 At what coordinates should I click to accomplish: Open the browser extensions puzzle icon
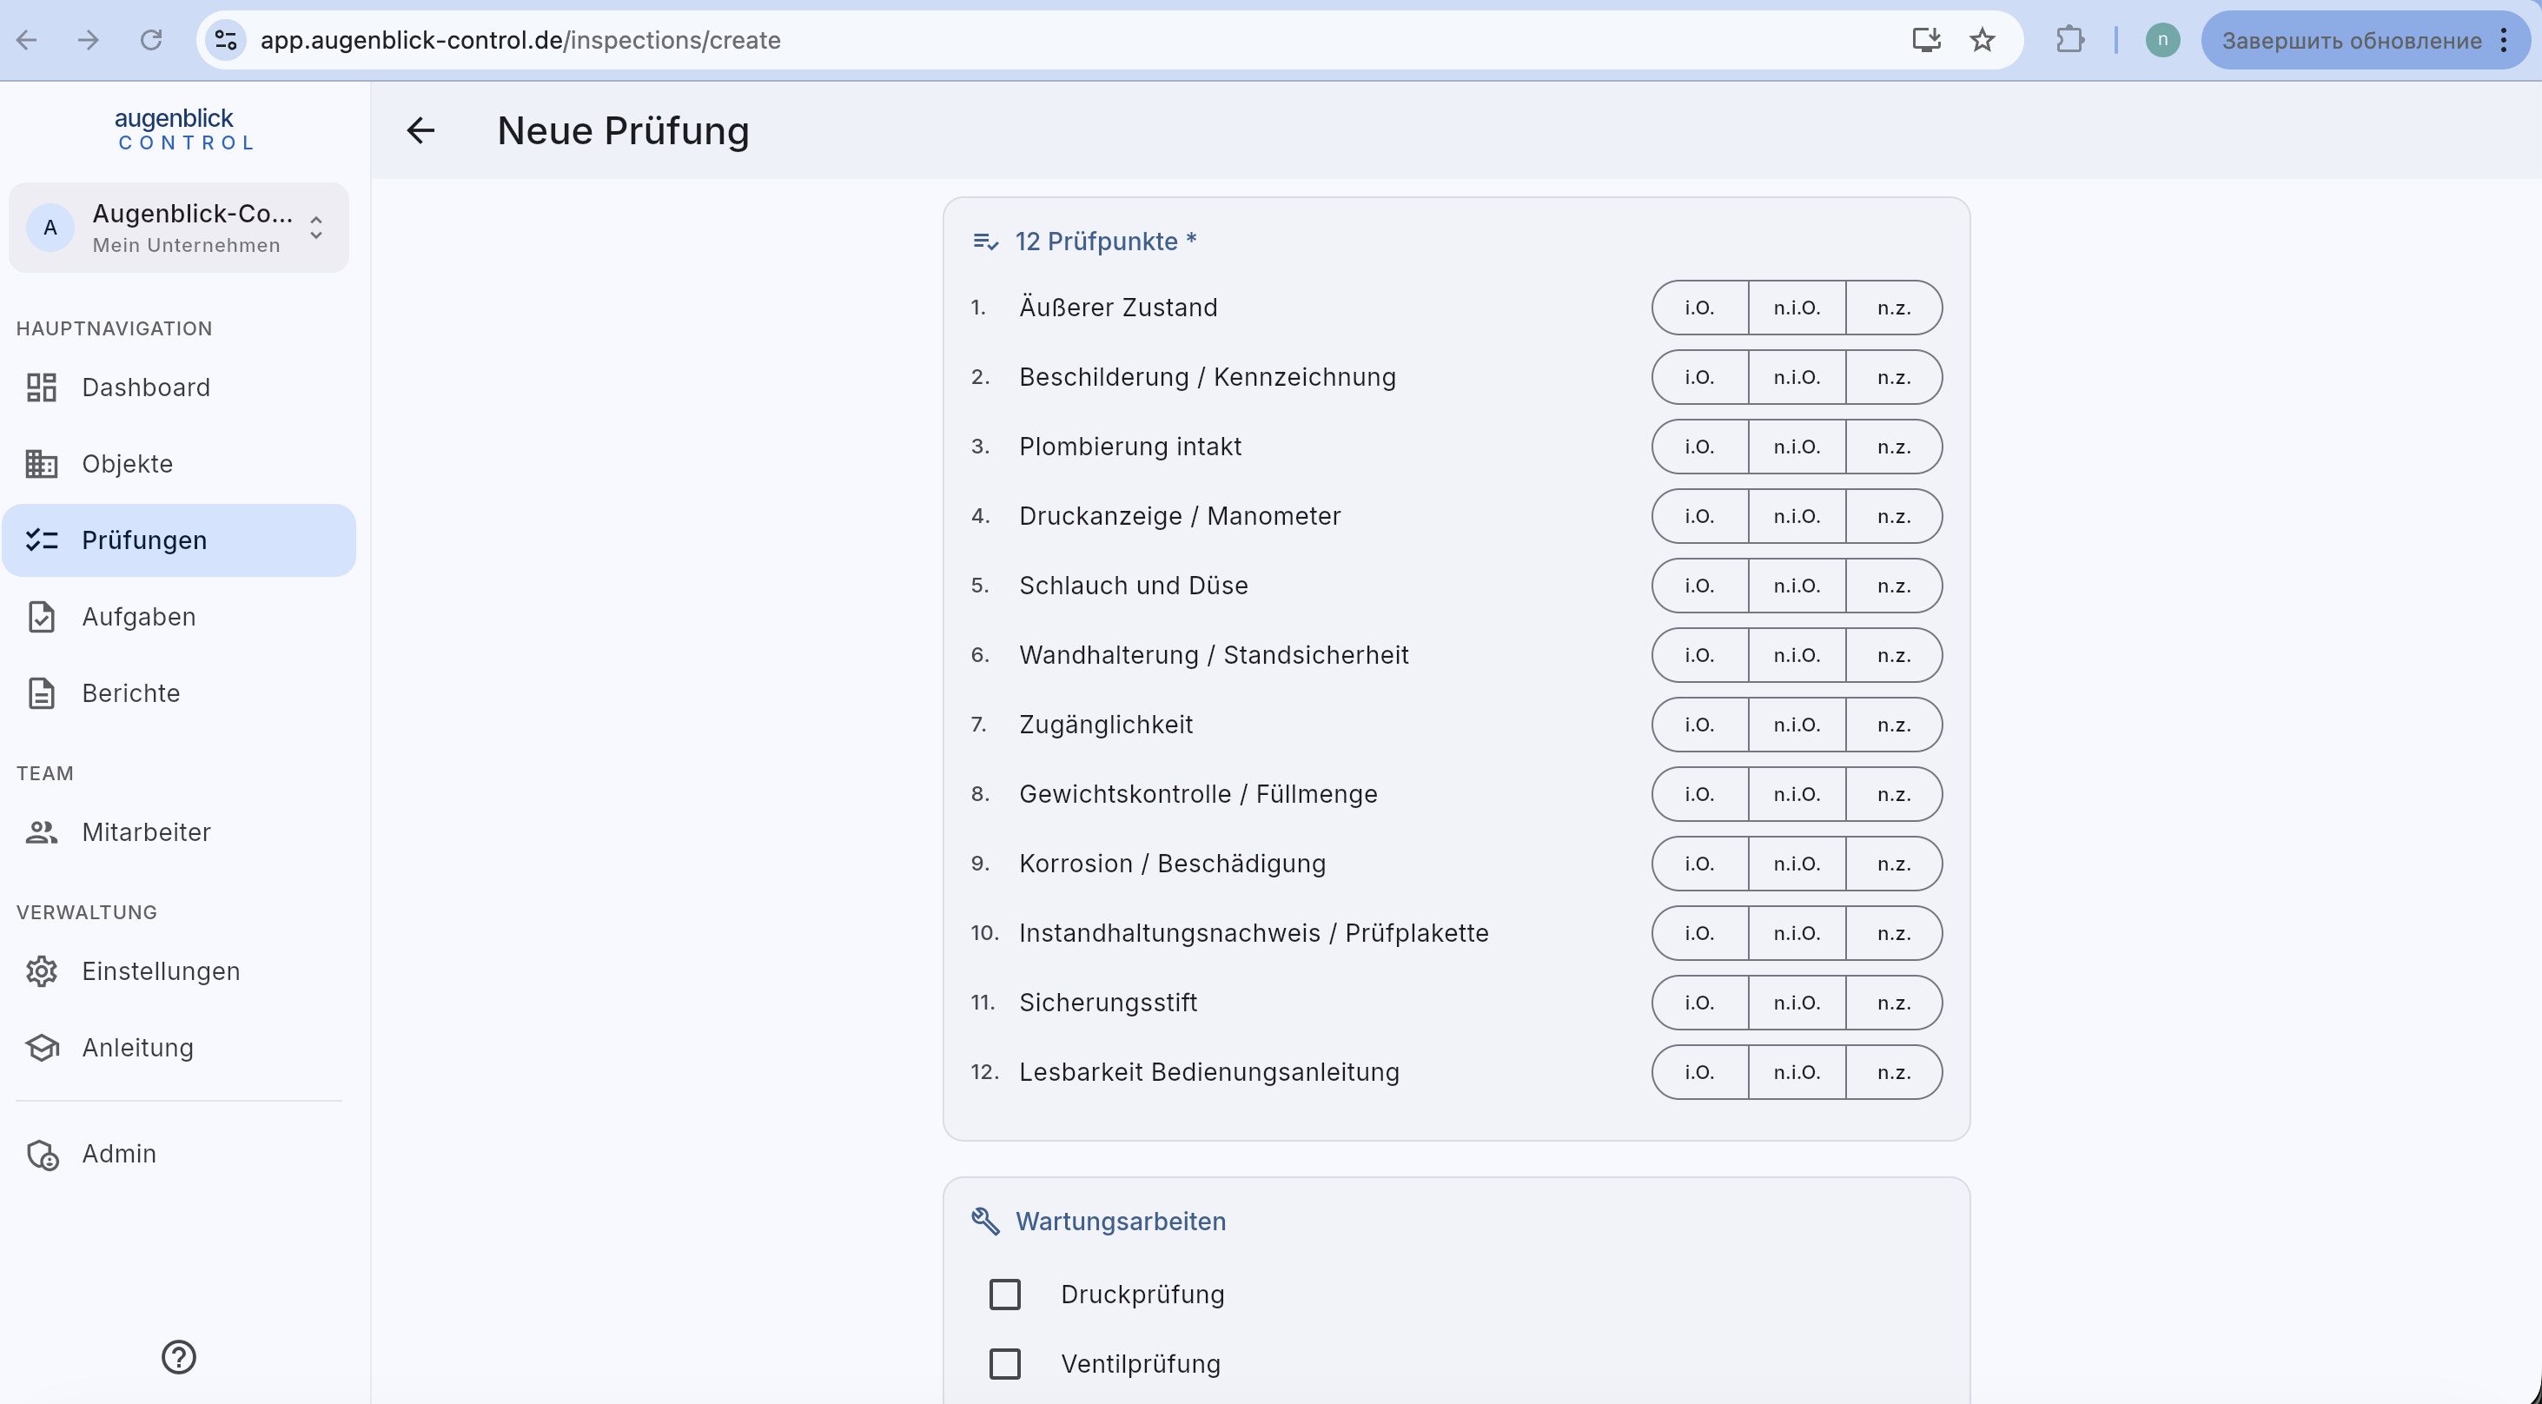pyautogui.click(x=2069, y=41)
